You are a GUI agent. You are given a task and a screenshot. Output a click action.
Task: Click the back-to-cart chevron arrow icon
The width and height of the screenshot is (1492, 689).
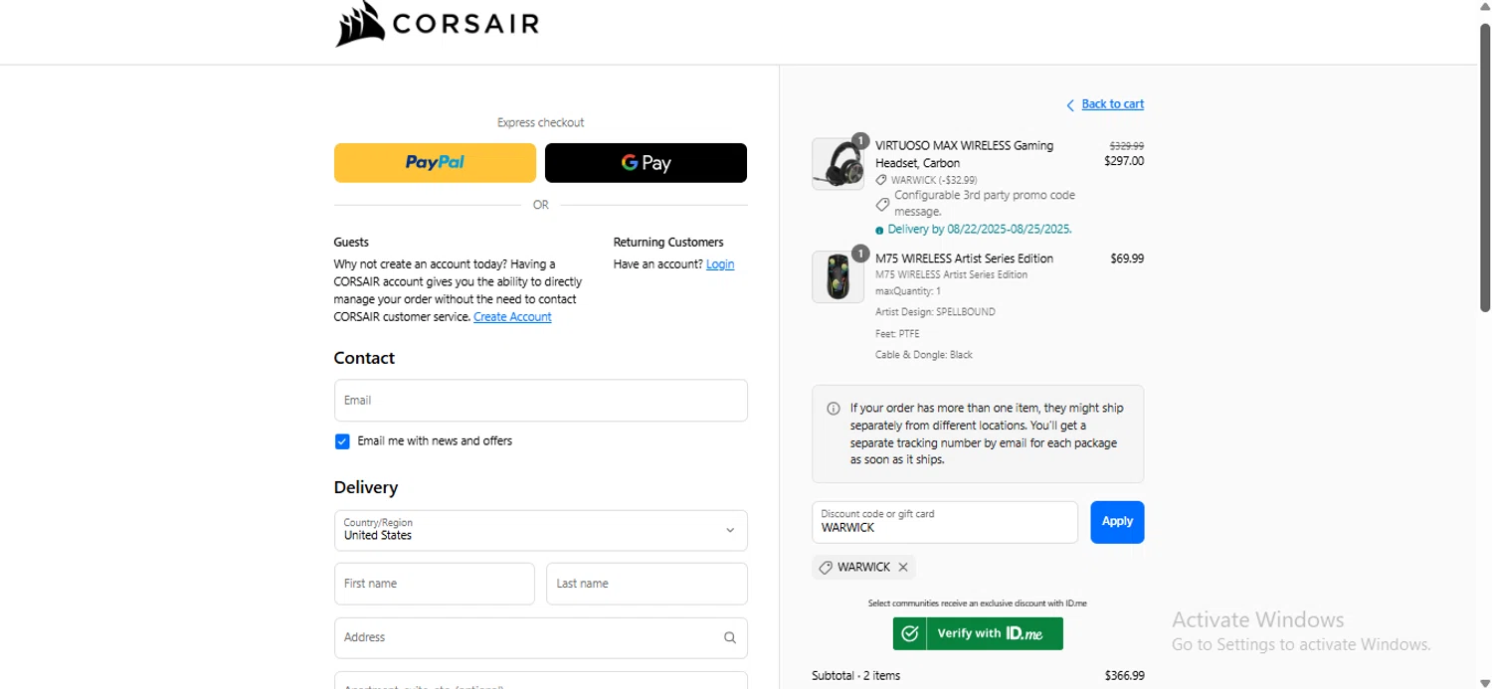point(1070,105)
